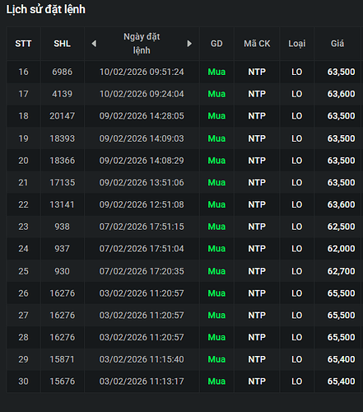Open the order placed at 09/02/2026 14:28:05
363x412 pixels.
coord(184,116)
